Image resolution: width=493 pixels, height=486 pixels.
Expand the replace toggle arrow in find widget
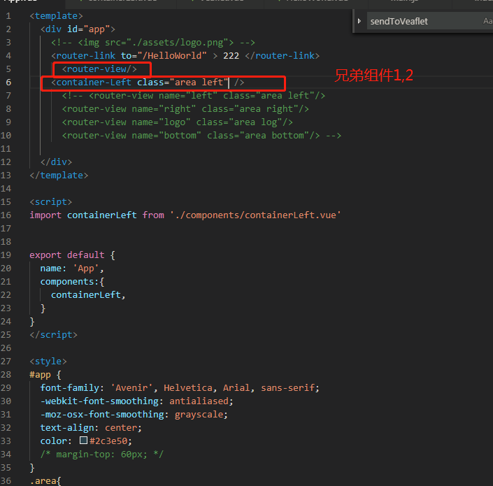pos(359,21)
